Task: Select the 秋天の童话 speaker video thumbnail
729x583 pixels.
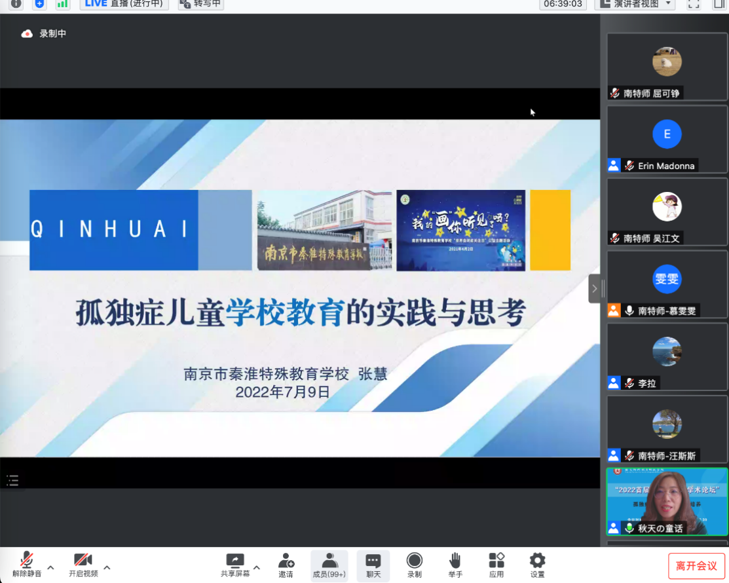Action: [667, 502]
